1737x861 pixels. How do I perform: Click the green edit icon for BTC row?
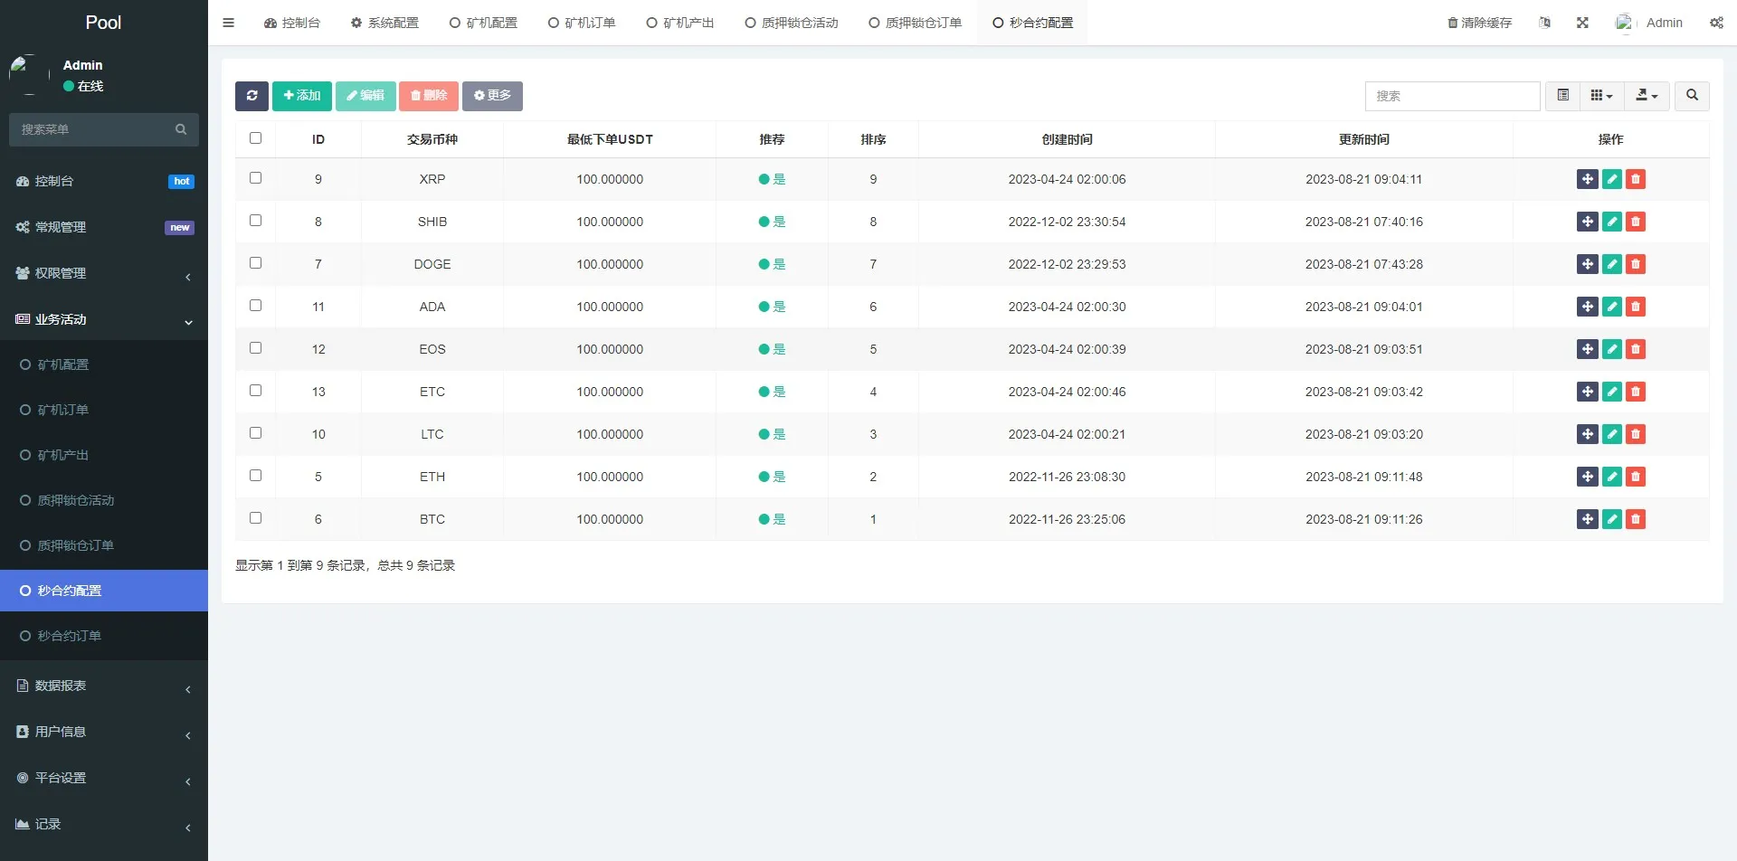point(1611,519)
